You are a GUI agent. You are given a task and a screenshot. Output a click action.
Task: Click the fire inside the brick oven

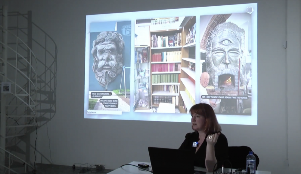(227, 82)
